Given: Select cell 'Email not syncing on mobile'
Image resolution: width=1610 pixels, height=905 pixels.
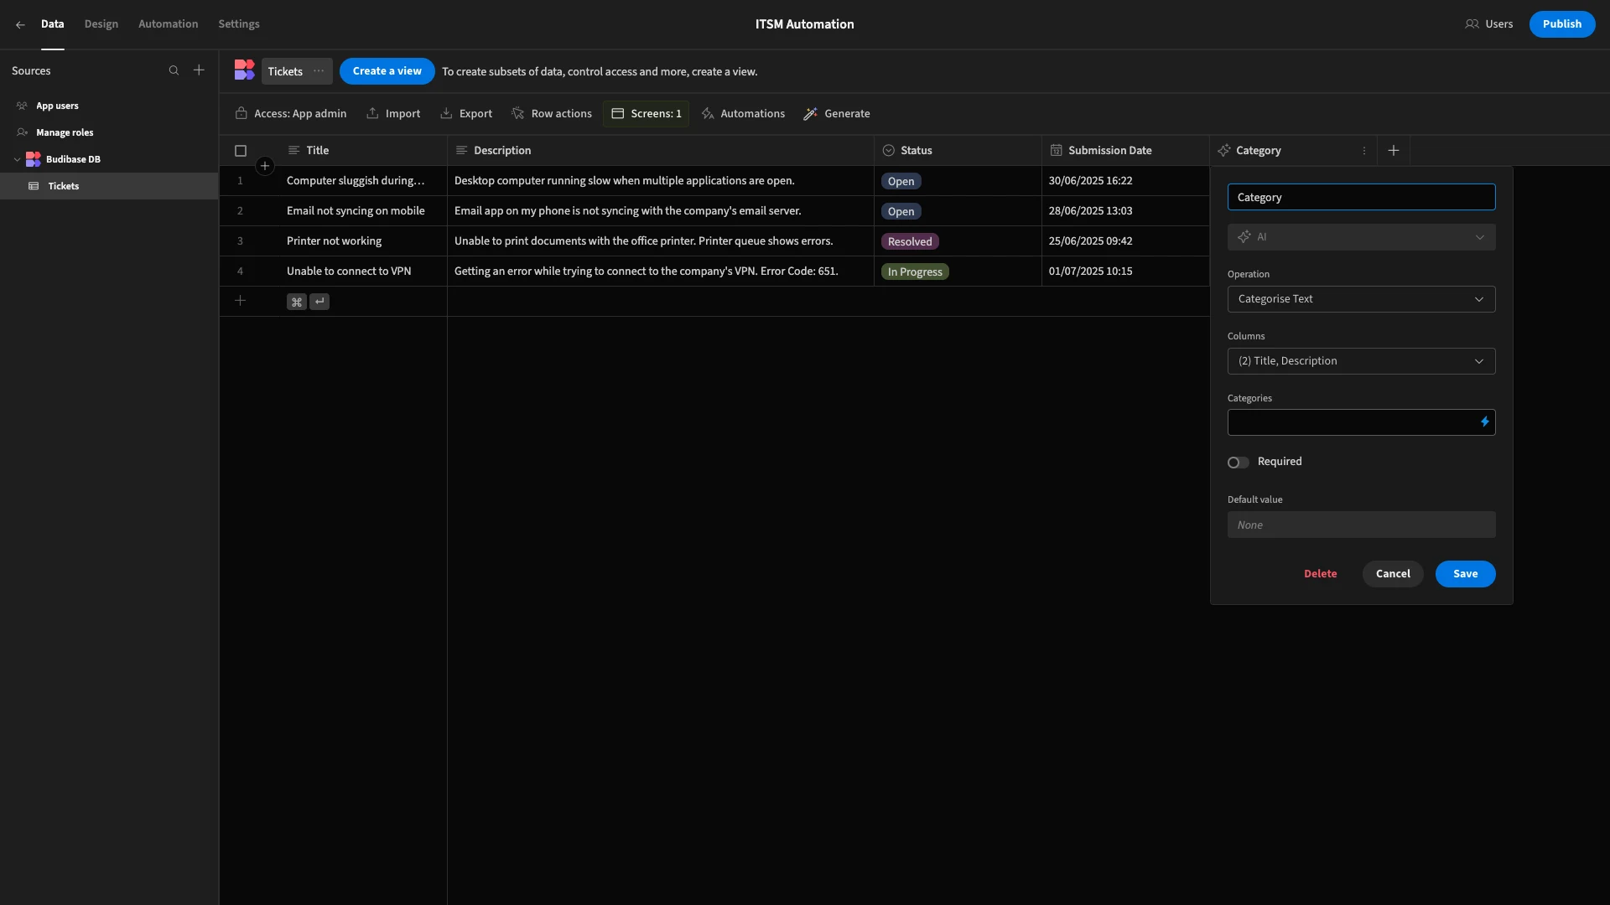Looking at the screenshot, I should click(363, 211).
